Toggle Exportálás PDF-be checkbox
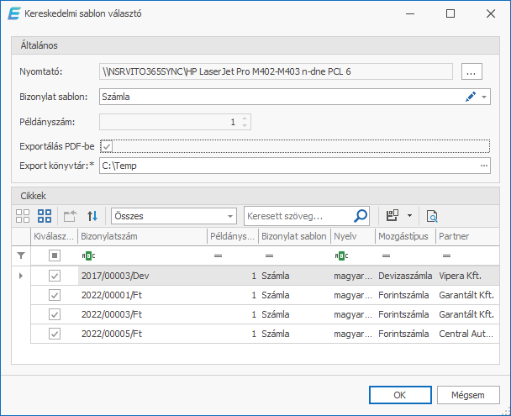Viewport: 511px width, 416px height. (x=106, y=146)
